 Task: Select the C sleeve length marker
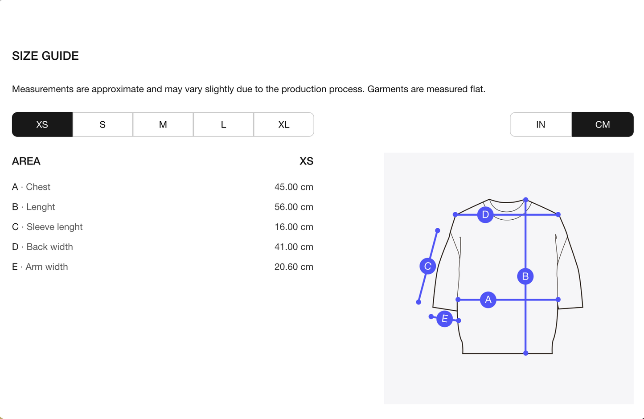428,266
